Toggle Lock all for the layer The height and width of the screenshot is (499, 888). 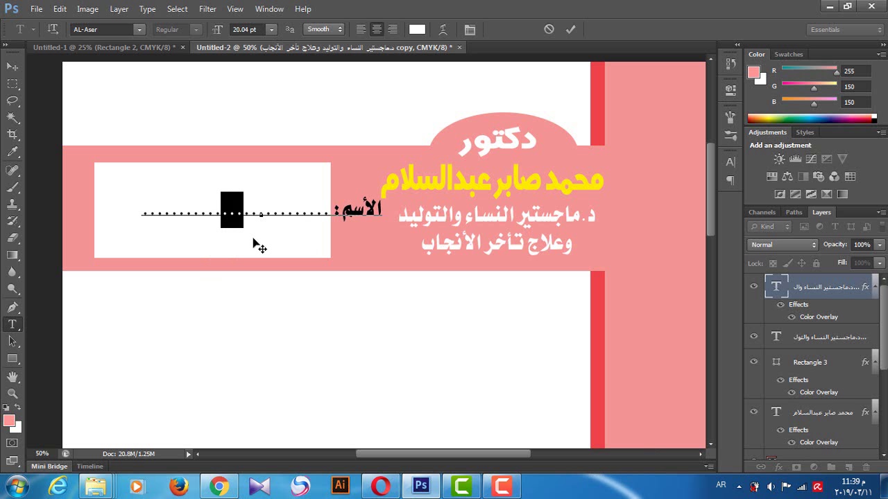(x=816, y=263)
